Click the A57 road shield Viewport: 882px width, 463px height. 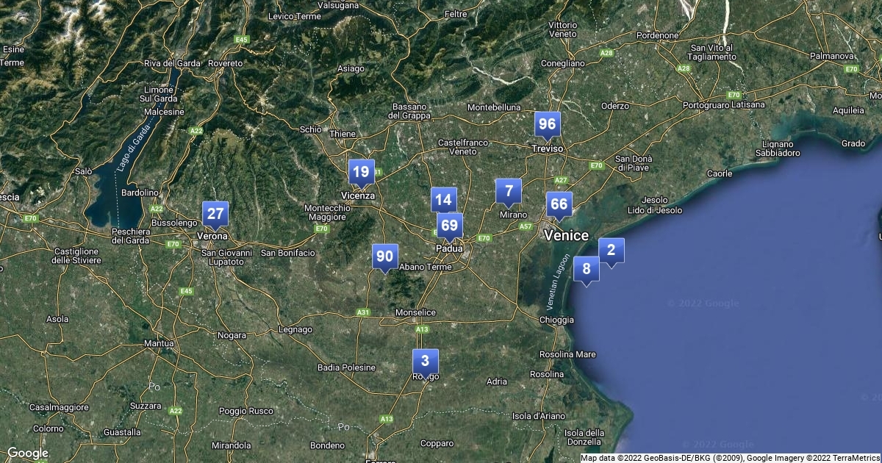click(525, 226)
